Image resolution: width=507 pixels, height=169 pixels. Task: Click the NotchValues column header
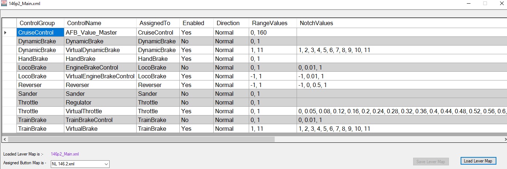coord(316,23)
